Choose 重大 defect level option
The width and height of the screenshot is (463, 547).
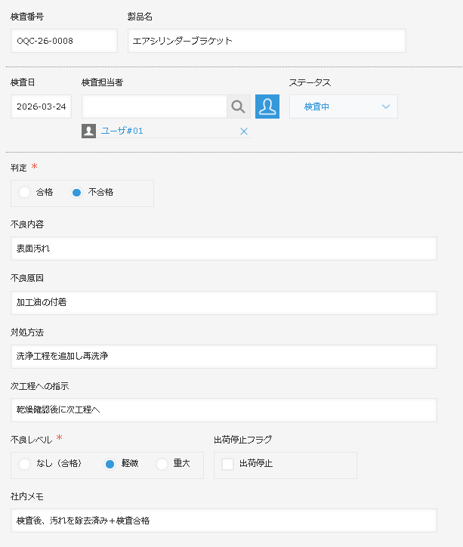[x=162, y=464]
